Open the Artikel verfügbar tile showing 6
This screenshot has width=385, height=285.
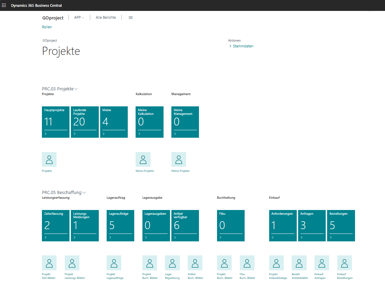[185, 226]
